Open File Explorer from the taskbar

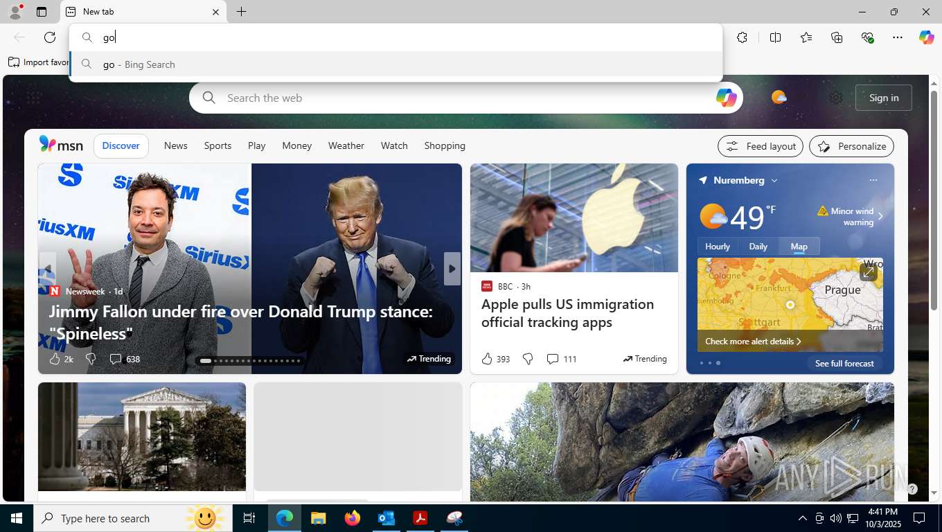[x=318, y=518]
